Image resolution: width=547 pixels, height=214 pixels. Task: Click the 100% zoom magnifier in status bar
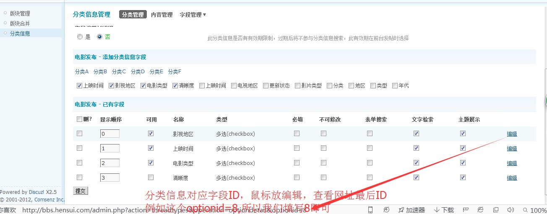click(535, 210)
